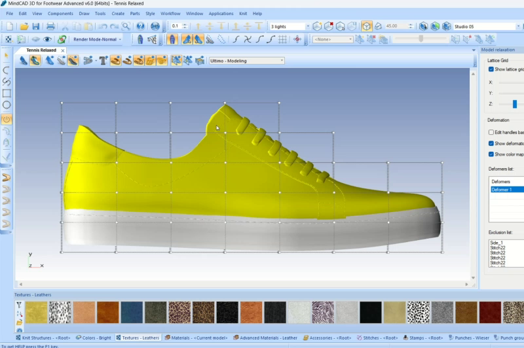Close the Tennis Relaxed tab
Image resolution: width=524 pixels, height=348 pixels.
tap(62, 50)
